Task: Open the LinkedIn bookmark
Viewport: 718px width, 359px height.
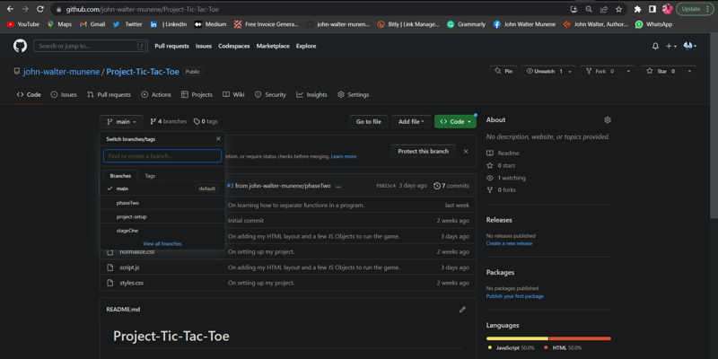Action: tap(168, 24)
